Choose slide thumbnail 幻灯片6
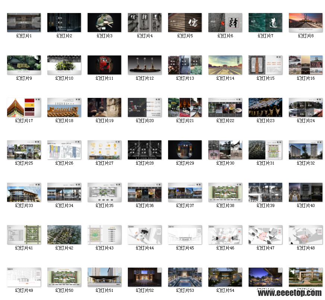Image resolution: width=325 pixels, height=300 pixels. coord(225,23)
